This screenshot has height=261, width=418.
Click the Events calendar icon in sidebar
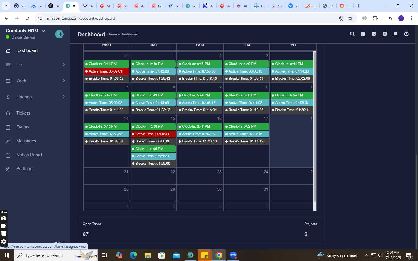point(8,127)
